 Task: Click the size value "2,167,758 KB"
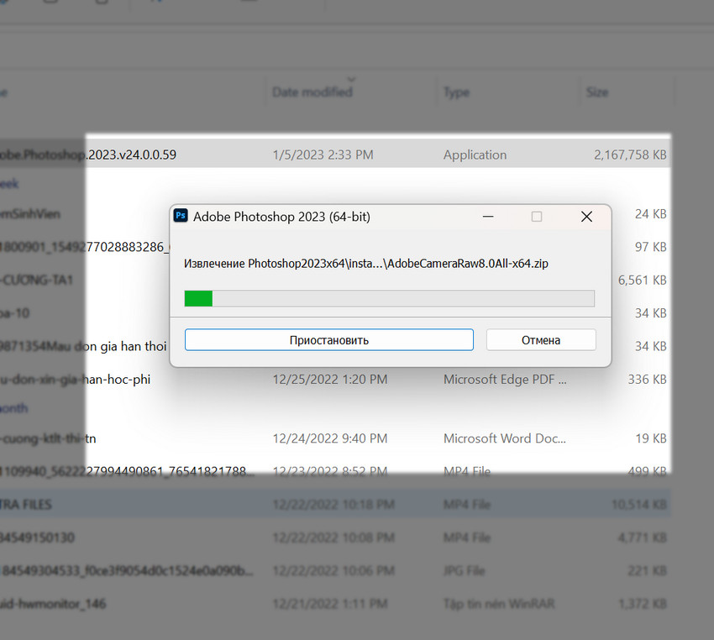tap(630, 155)
